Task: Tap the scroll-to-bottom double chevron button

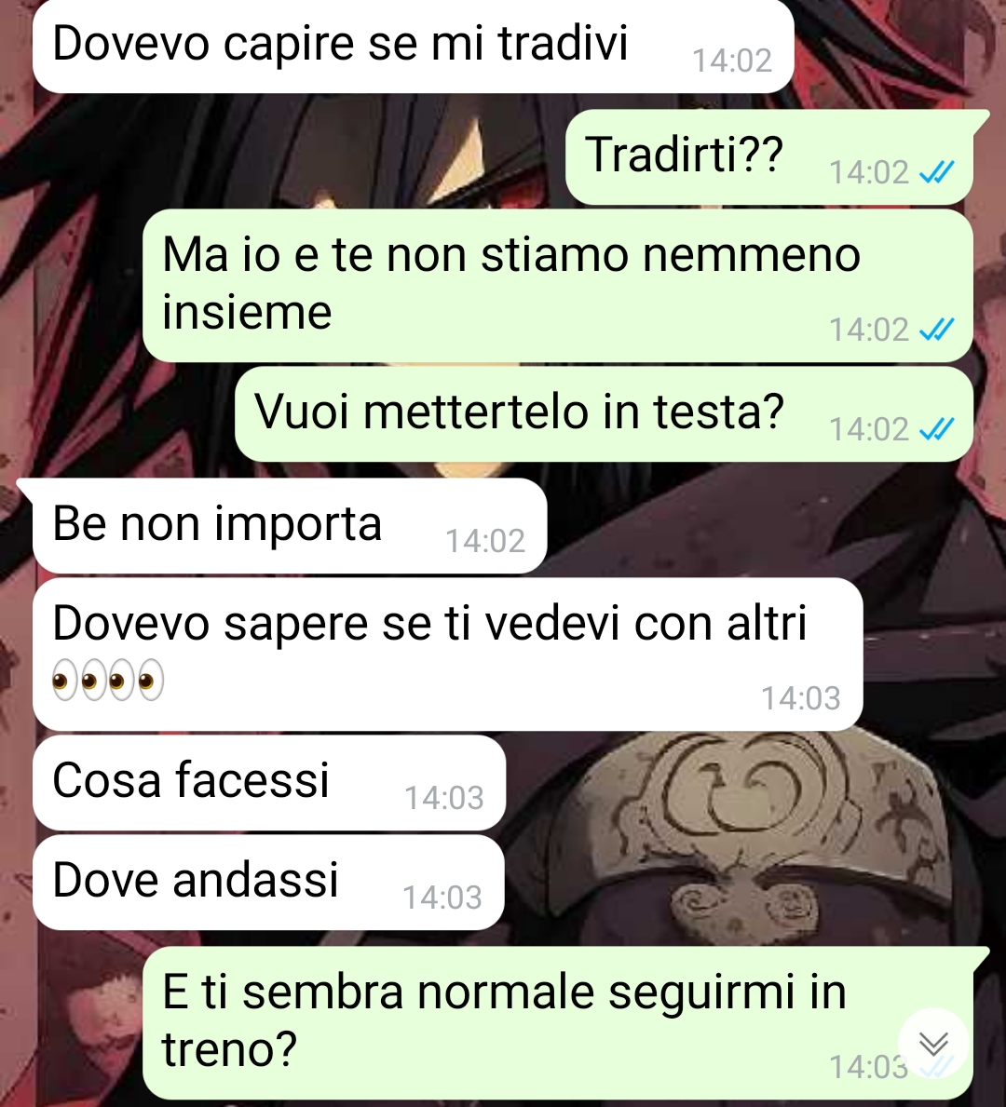Action: click(x=933, y=1043)
